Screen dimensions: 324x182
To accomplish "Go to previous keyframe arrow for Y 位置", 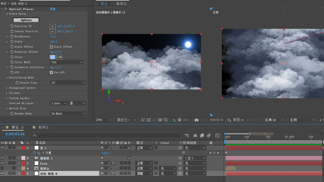I will coord(210,153).
